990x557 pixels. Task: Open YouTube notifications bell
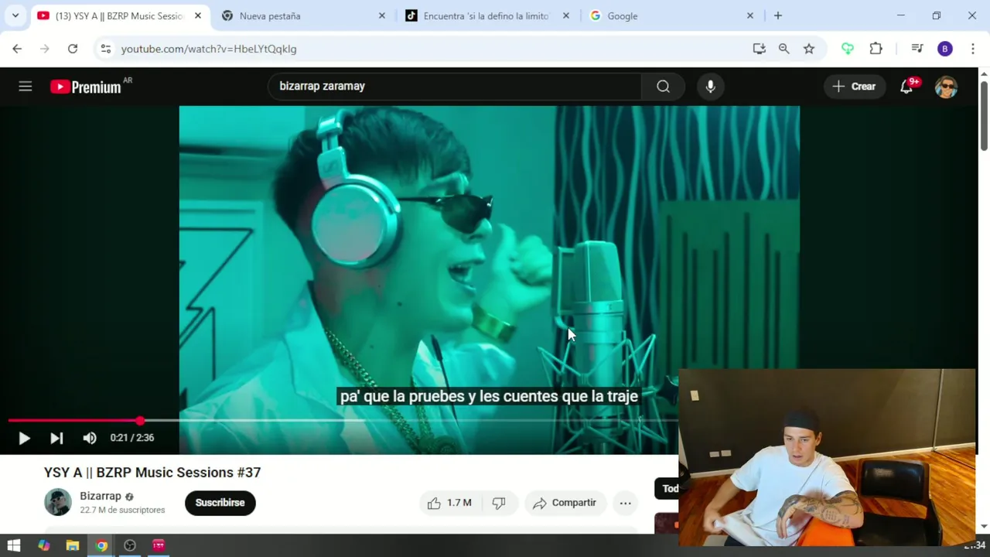click(906, 87)
